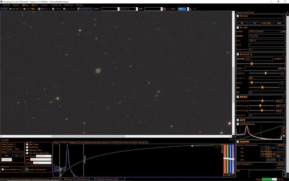Click the telescope move up arrow
This screenshot has width=289, height=181.
coord(269,149)
